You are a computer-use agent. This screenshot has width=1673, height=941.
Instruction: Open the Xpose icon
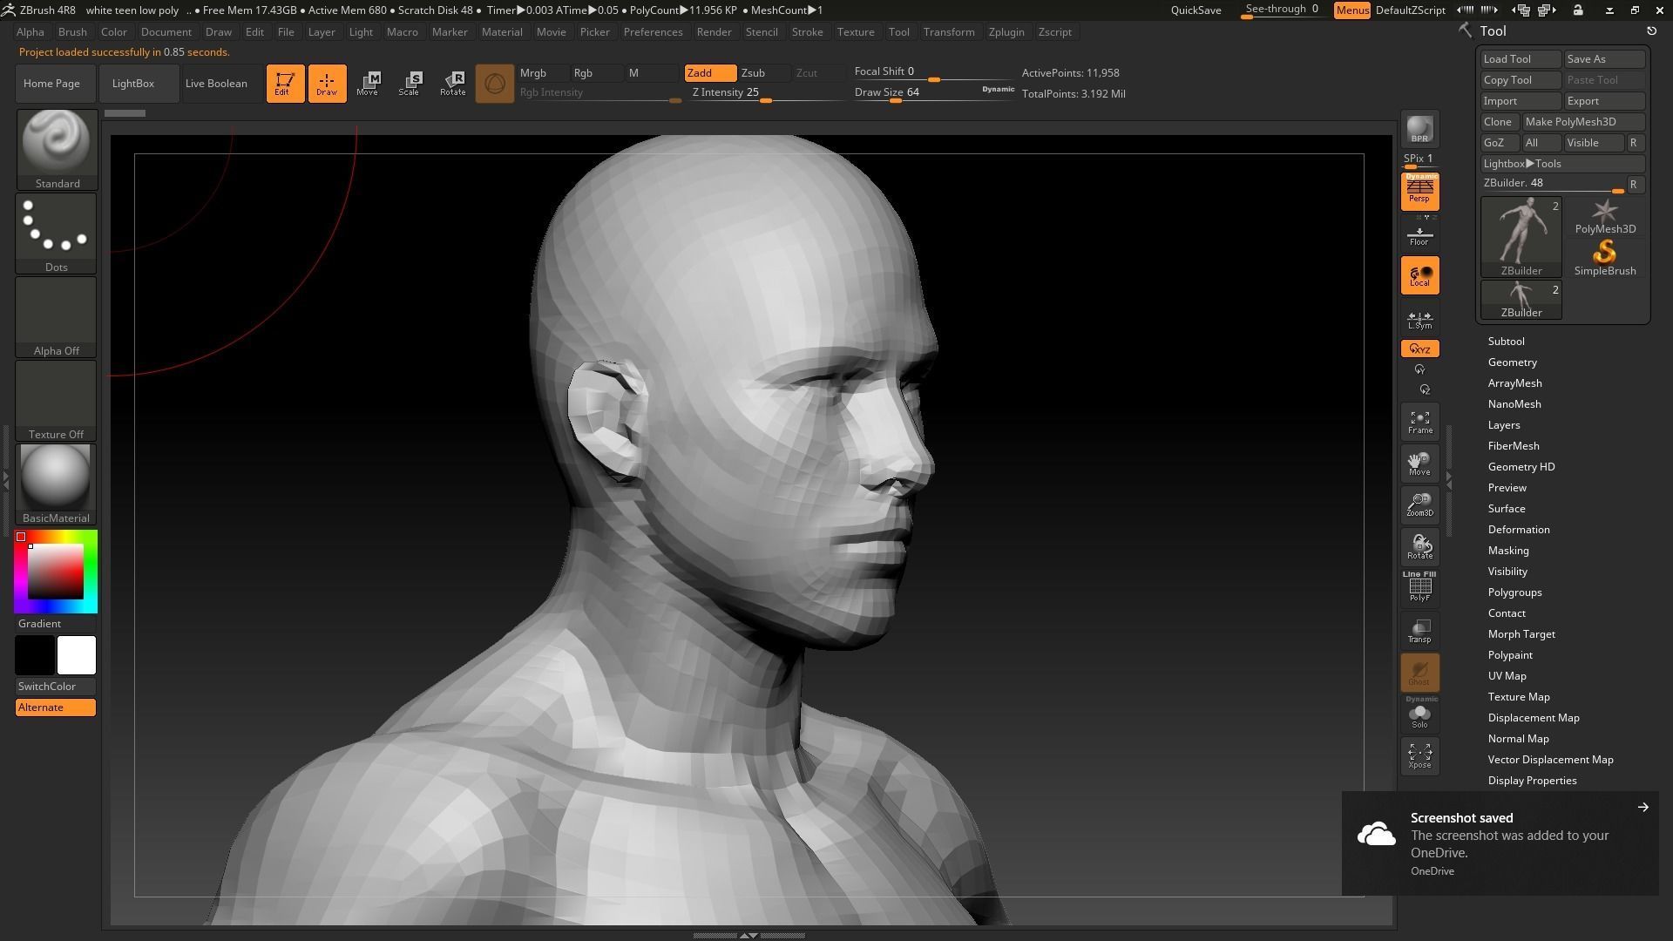(x=1419, y=756)
